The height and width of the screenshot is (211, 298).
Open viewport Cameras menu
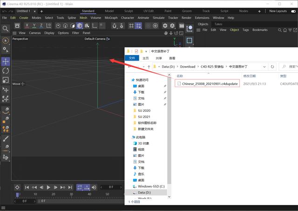(x=35, y=33)
